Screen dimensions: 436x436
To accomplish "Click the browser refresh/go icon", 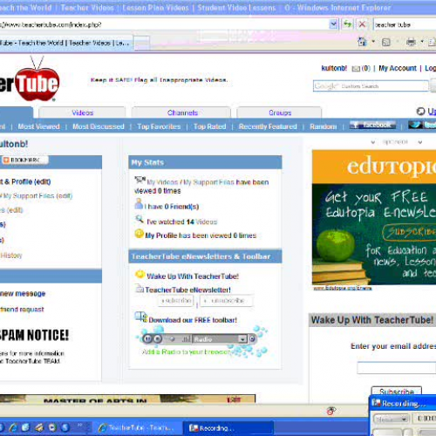I will (x=347, y=24).
